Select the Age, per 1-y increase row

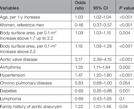click(67, 17)
